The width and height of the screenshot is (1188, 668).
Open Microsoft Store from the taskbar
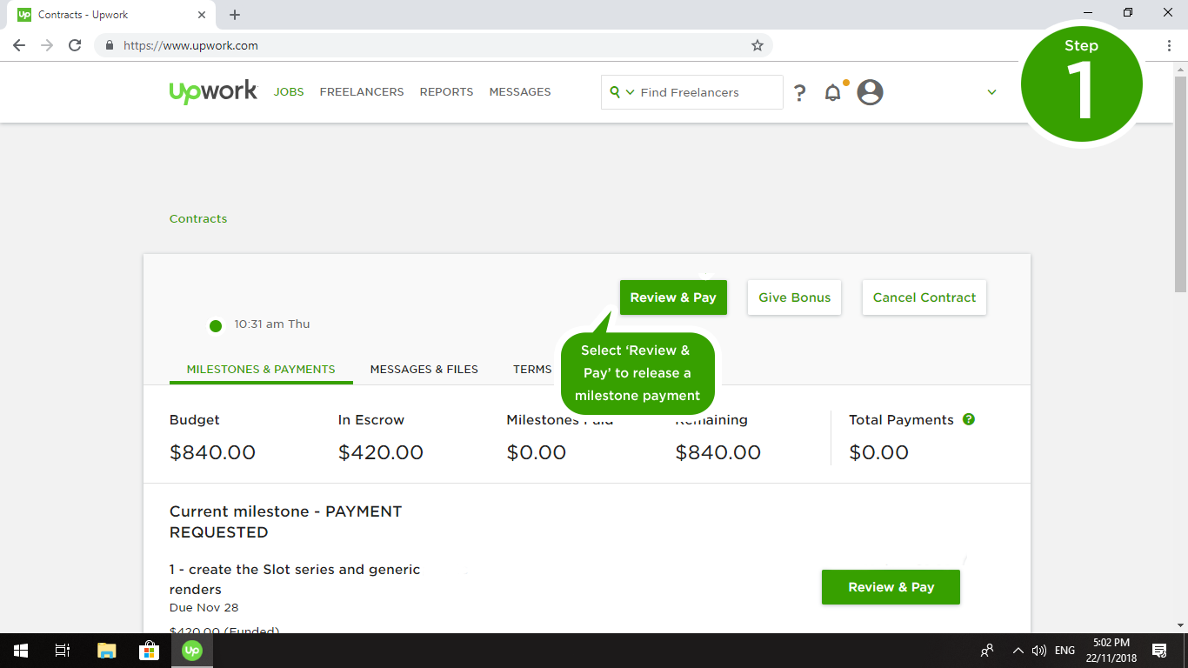[149, 651]
